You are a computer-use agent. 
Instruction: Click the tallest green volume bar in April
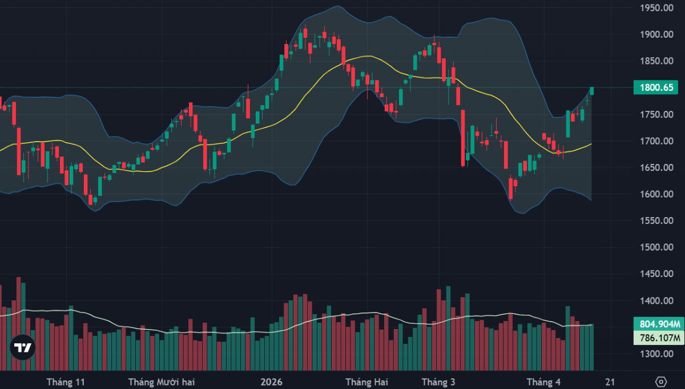[567, 337]
